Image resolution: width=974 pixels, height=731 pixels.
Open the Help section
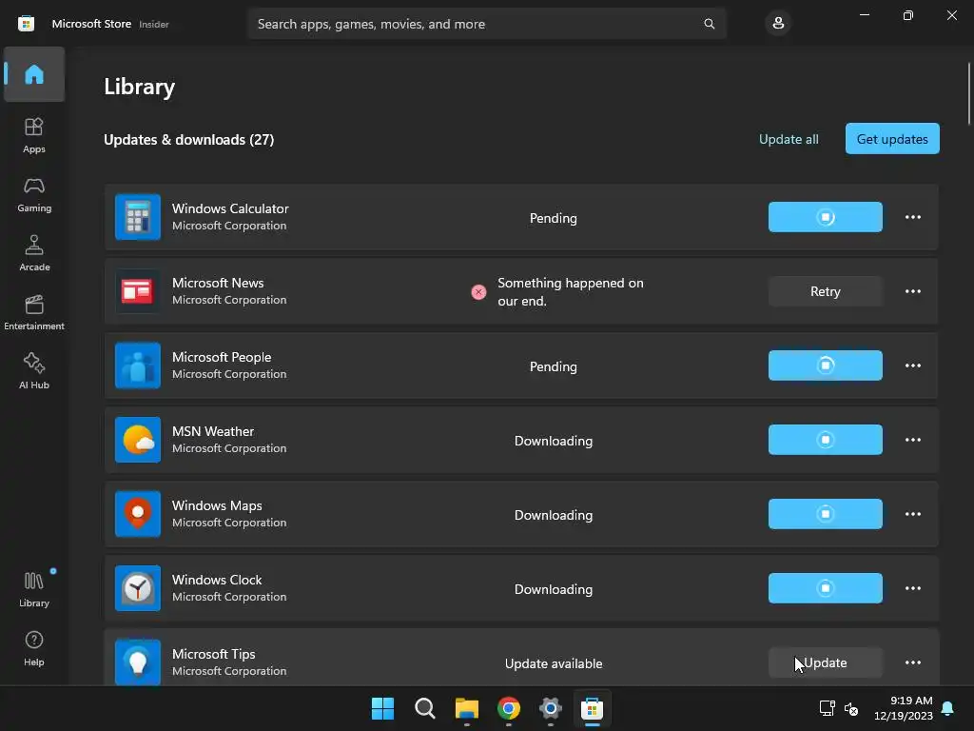click(34, 649)
